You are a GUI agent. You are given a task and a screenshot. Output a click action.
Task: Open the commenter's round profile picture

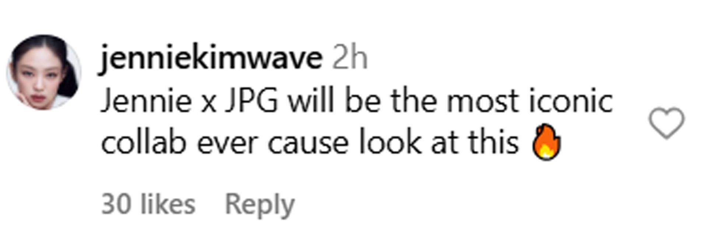pyautogui.click(x=44, y=72)
